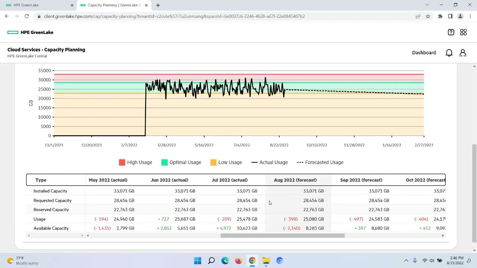Image resolution: width=477 pixels, height=268 pixels.
Task: Click the Aug 2022 (forecast) column header
Action: coord(295,180)
